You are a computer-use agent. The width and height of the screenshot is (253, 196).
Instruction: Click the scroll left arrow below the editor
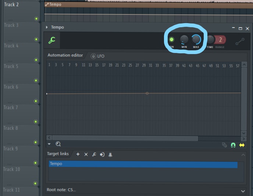point(49,138)
